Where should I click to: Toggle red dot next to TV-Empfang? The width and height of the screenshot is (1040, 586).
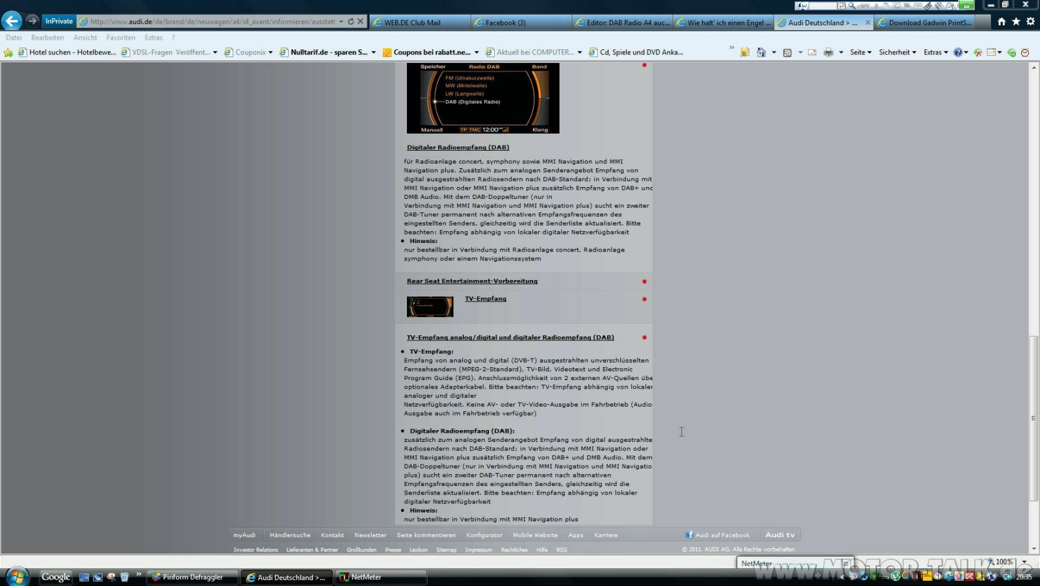pos(644,299)
